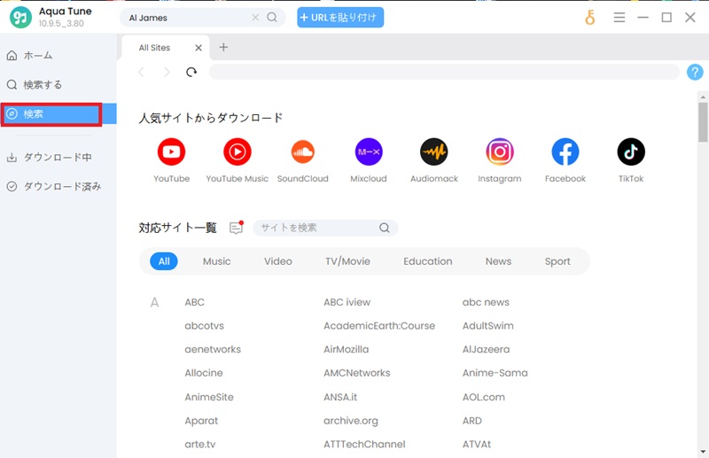The image size is (709, 458).
Task: Open the AdultSwim site link
Action: pos(488,325)
